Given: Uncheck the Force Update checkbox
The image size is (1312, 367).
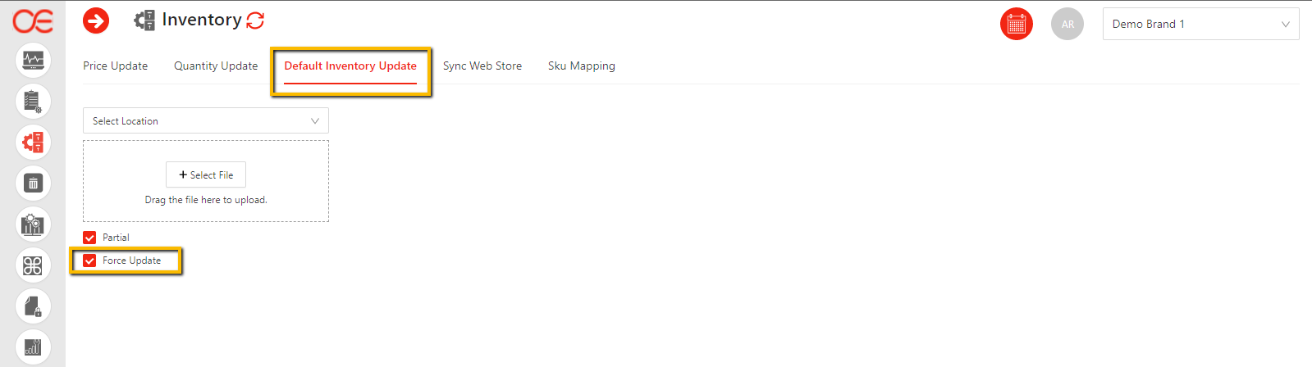Looking at the screenshot, I should click(89, 261).
